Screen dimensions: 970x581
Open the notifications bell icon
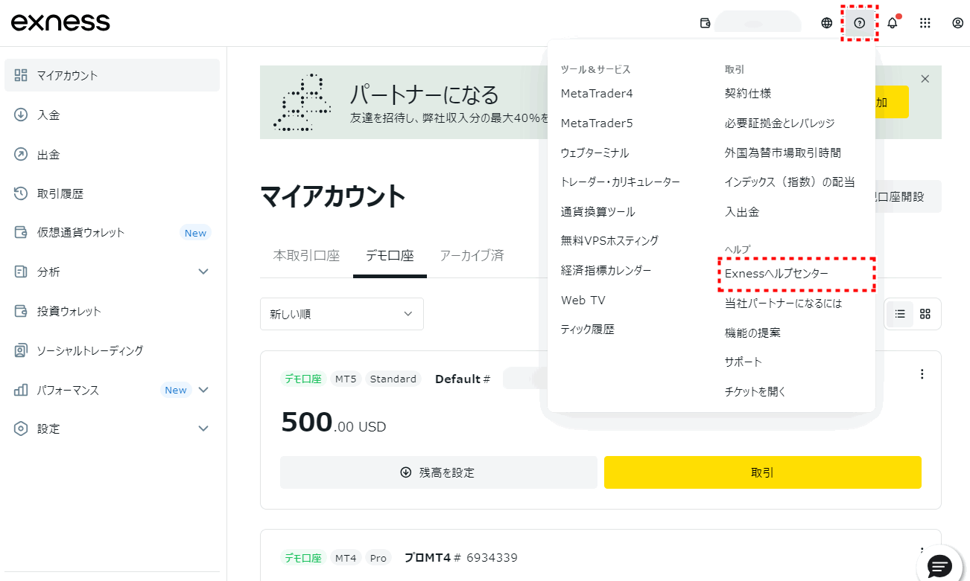click(x=892, y=22)
